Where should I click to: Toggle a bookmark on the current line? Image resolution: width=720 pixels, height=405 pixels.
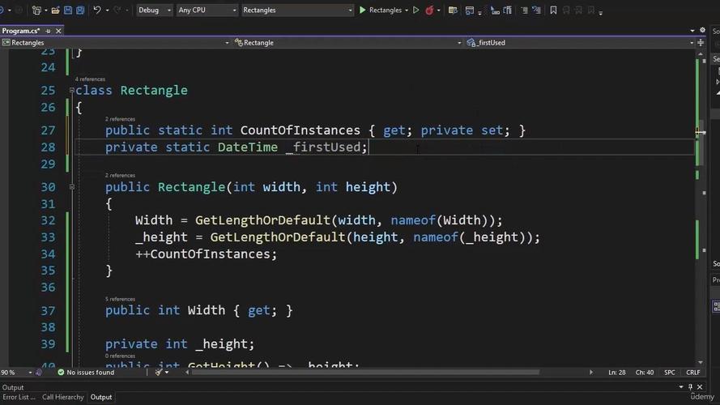(553, 10)
